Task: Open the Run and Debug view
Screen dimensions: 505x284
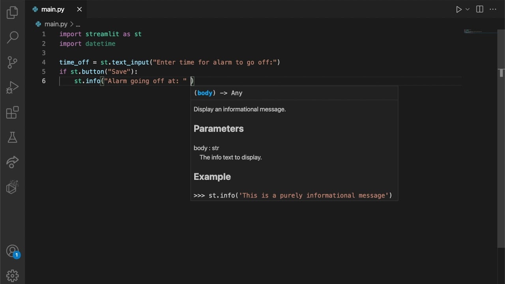Action: pos(12,87)
